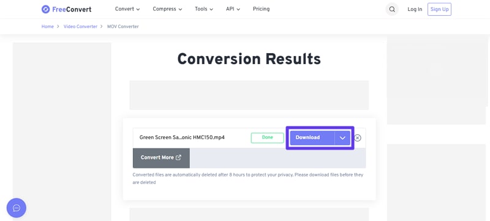Click the Conversion Results heading
Viewport: 490px width, 221px height.
249,59
